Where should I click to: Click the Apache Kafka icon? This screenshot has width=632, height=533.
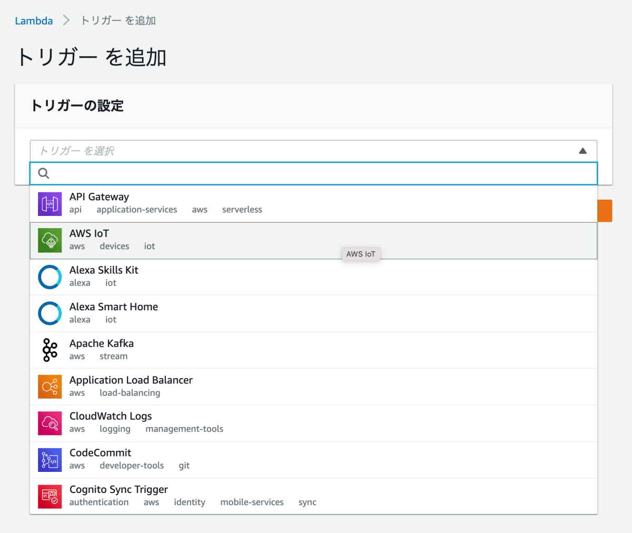(x=50, y=350)
